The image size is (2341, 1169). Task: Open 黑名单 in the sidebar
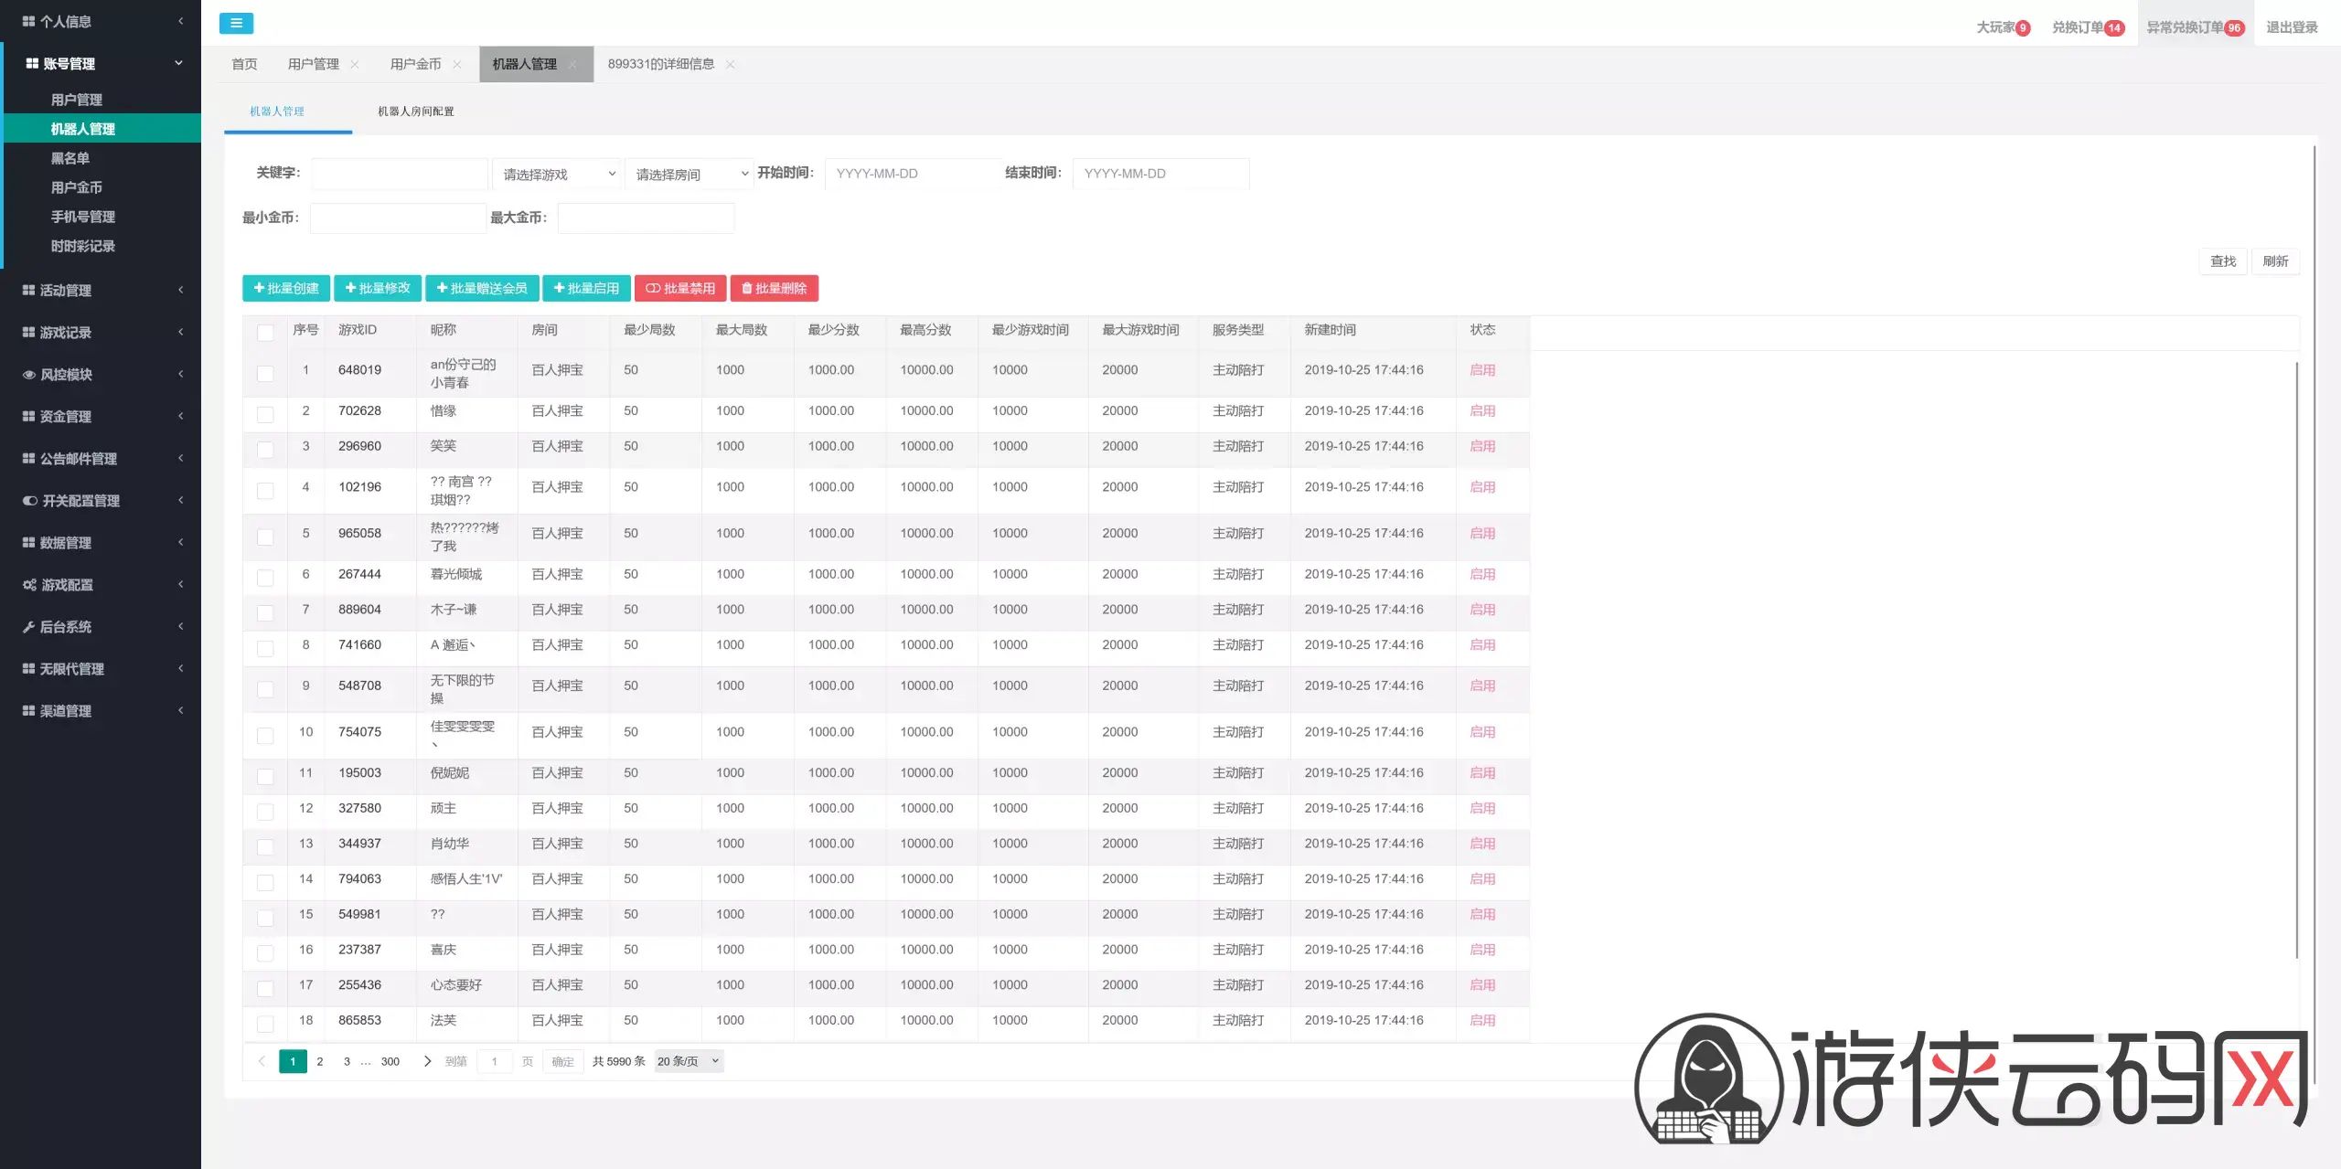coord(70,158)
